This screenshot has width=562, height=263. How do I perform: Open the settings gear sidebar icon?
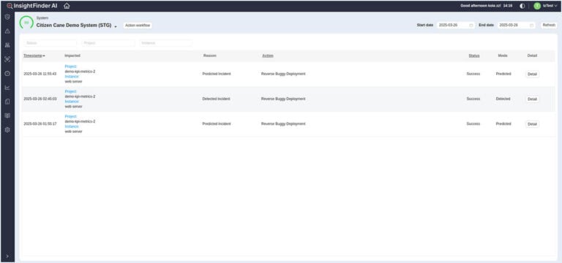click(x=7, y=130)
